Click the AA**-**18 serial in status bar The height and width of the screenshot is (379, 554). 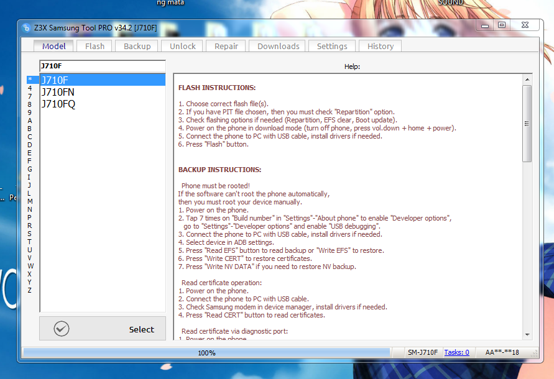coord(502,352)
